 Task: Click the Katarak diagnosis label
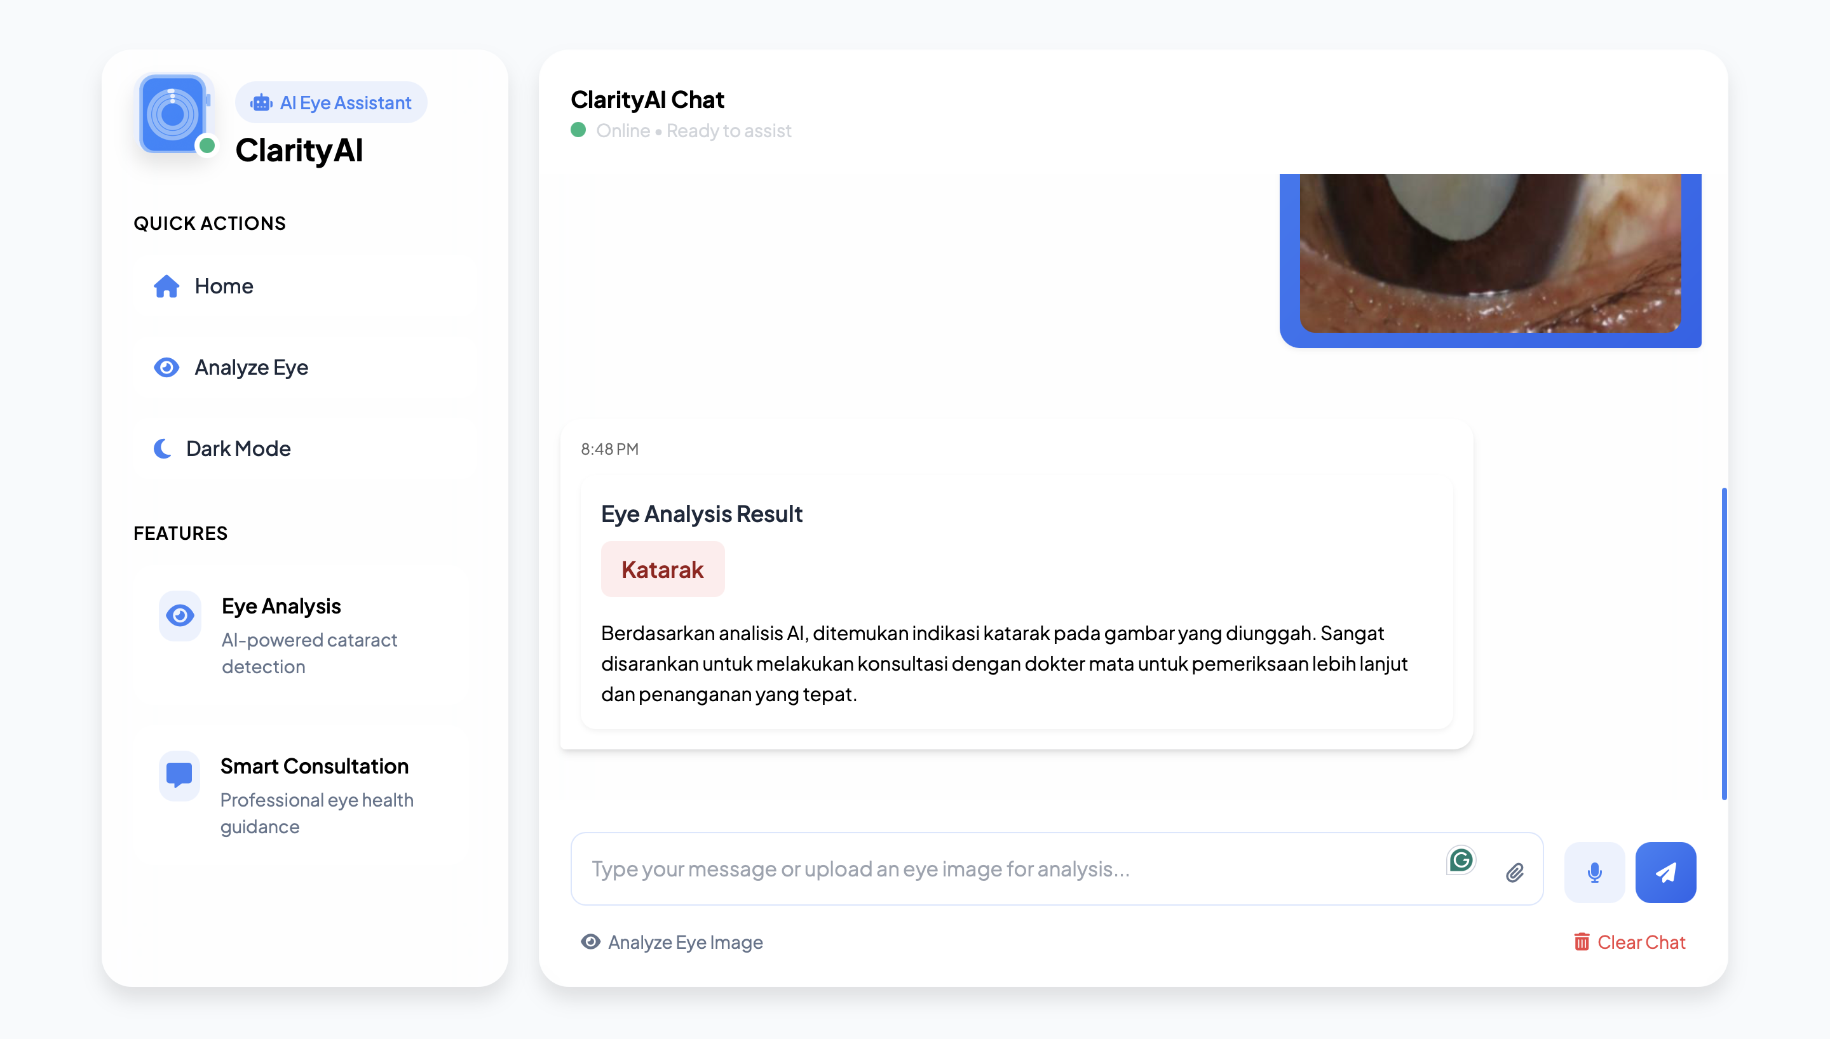(662, 570)
